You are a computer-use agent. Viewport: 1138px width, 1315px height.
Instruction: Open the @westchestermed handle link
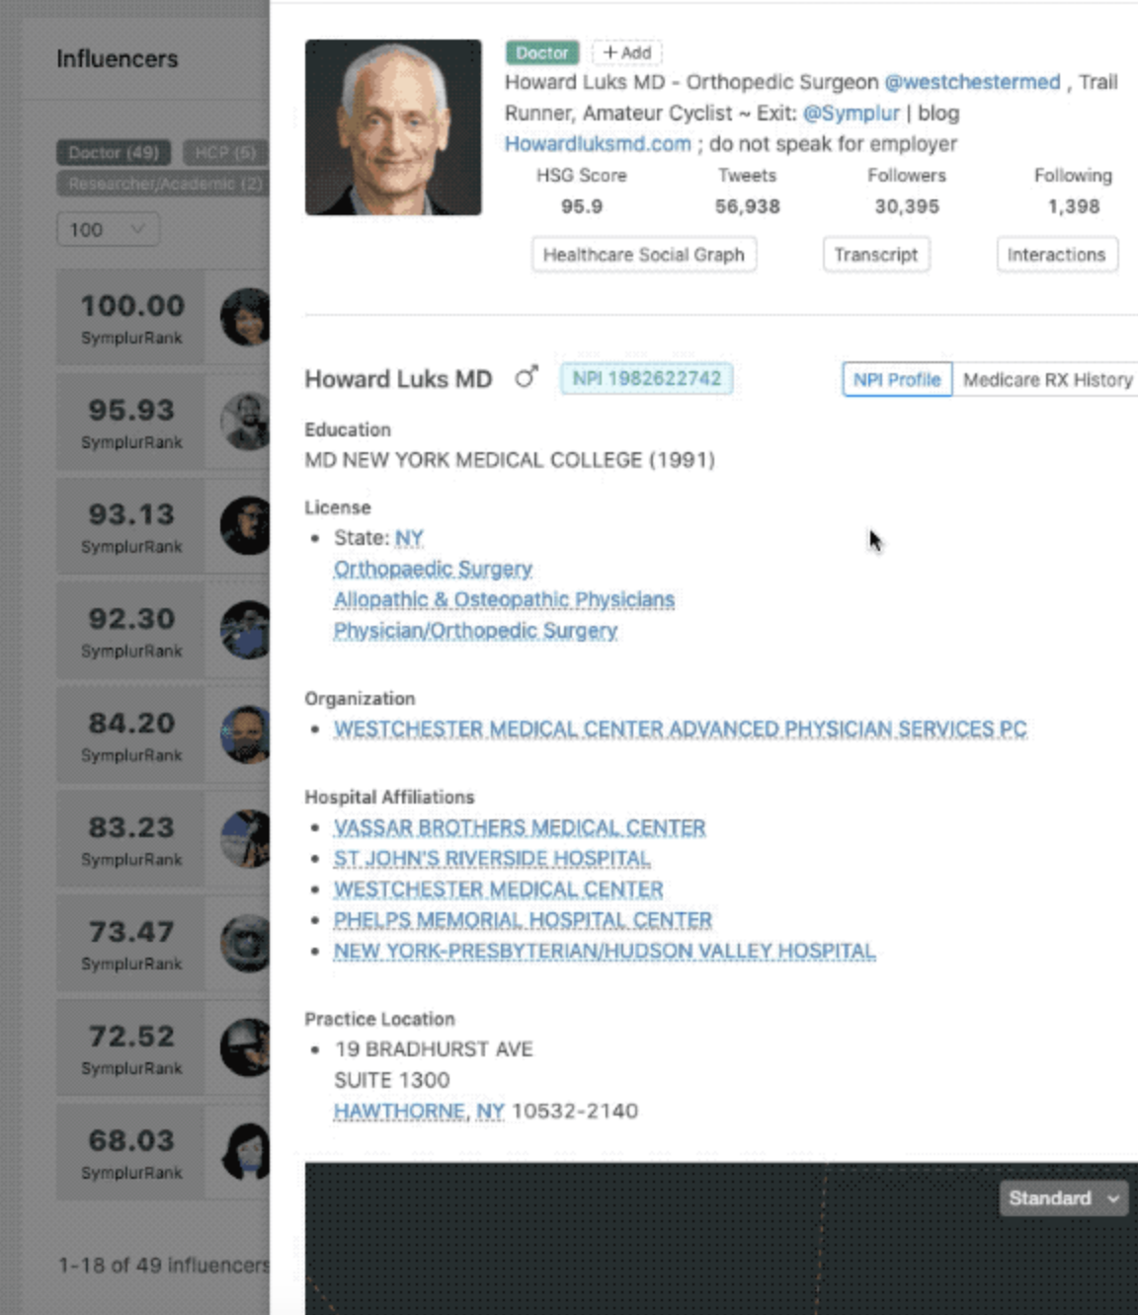[972, 82]
